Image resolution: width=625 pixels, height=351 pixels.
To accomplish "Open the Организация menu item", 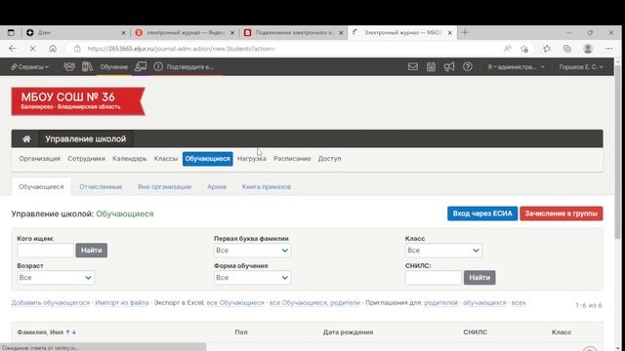I will tap(39, 158).
